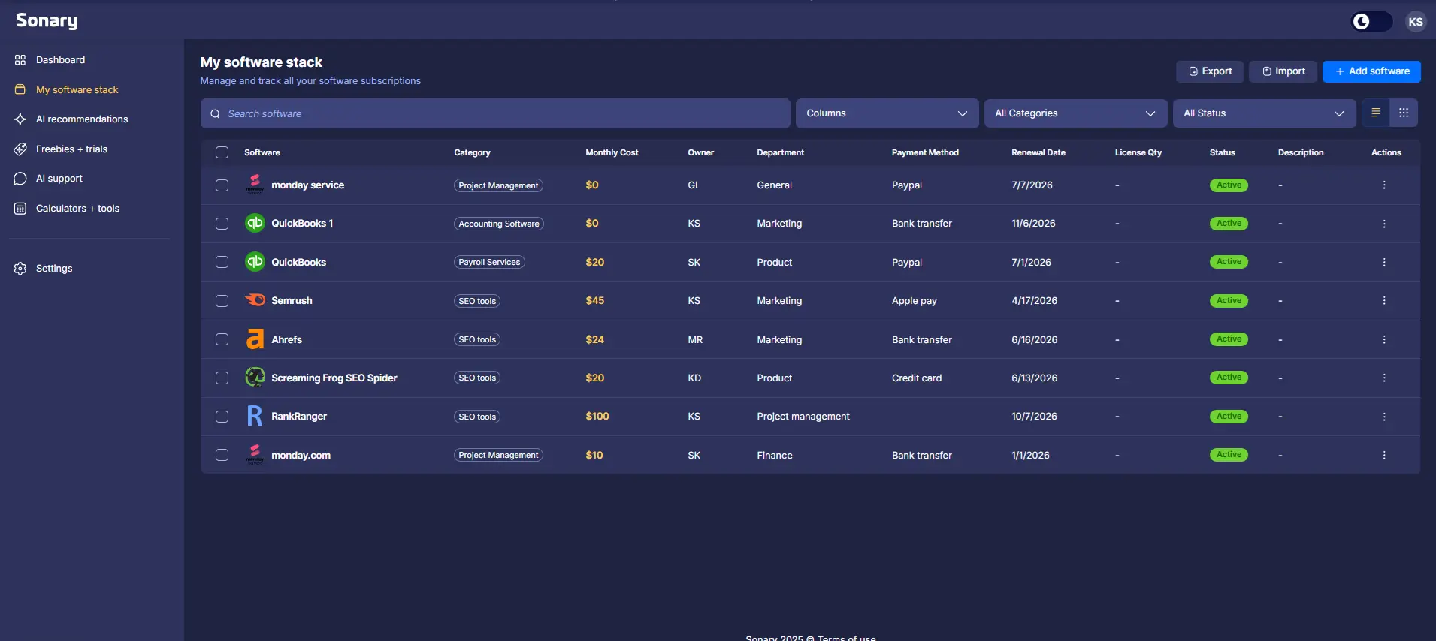Click the Add software button
Viewport: 1436px width, 641px height.
point(1371,71)
